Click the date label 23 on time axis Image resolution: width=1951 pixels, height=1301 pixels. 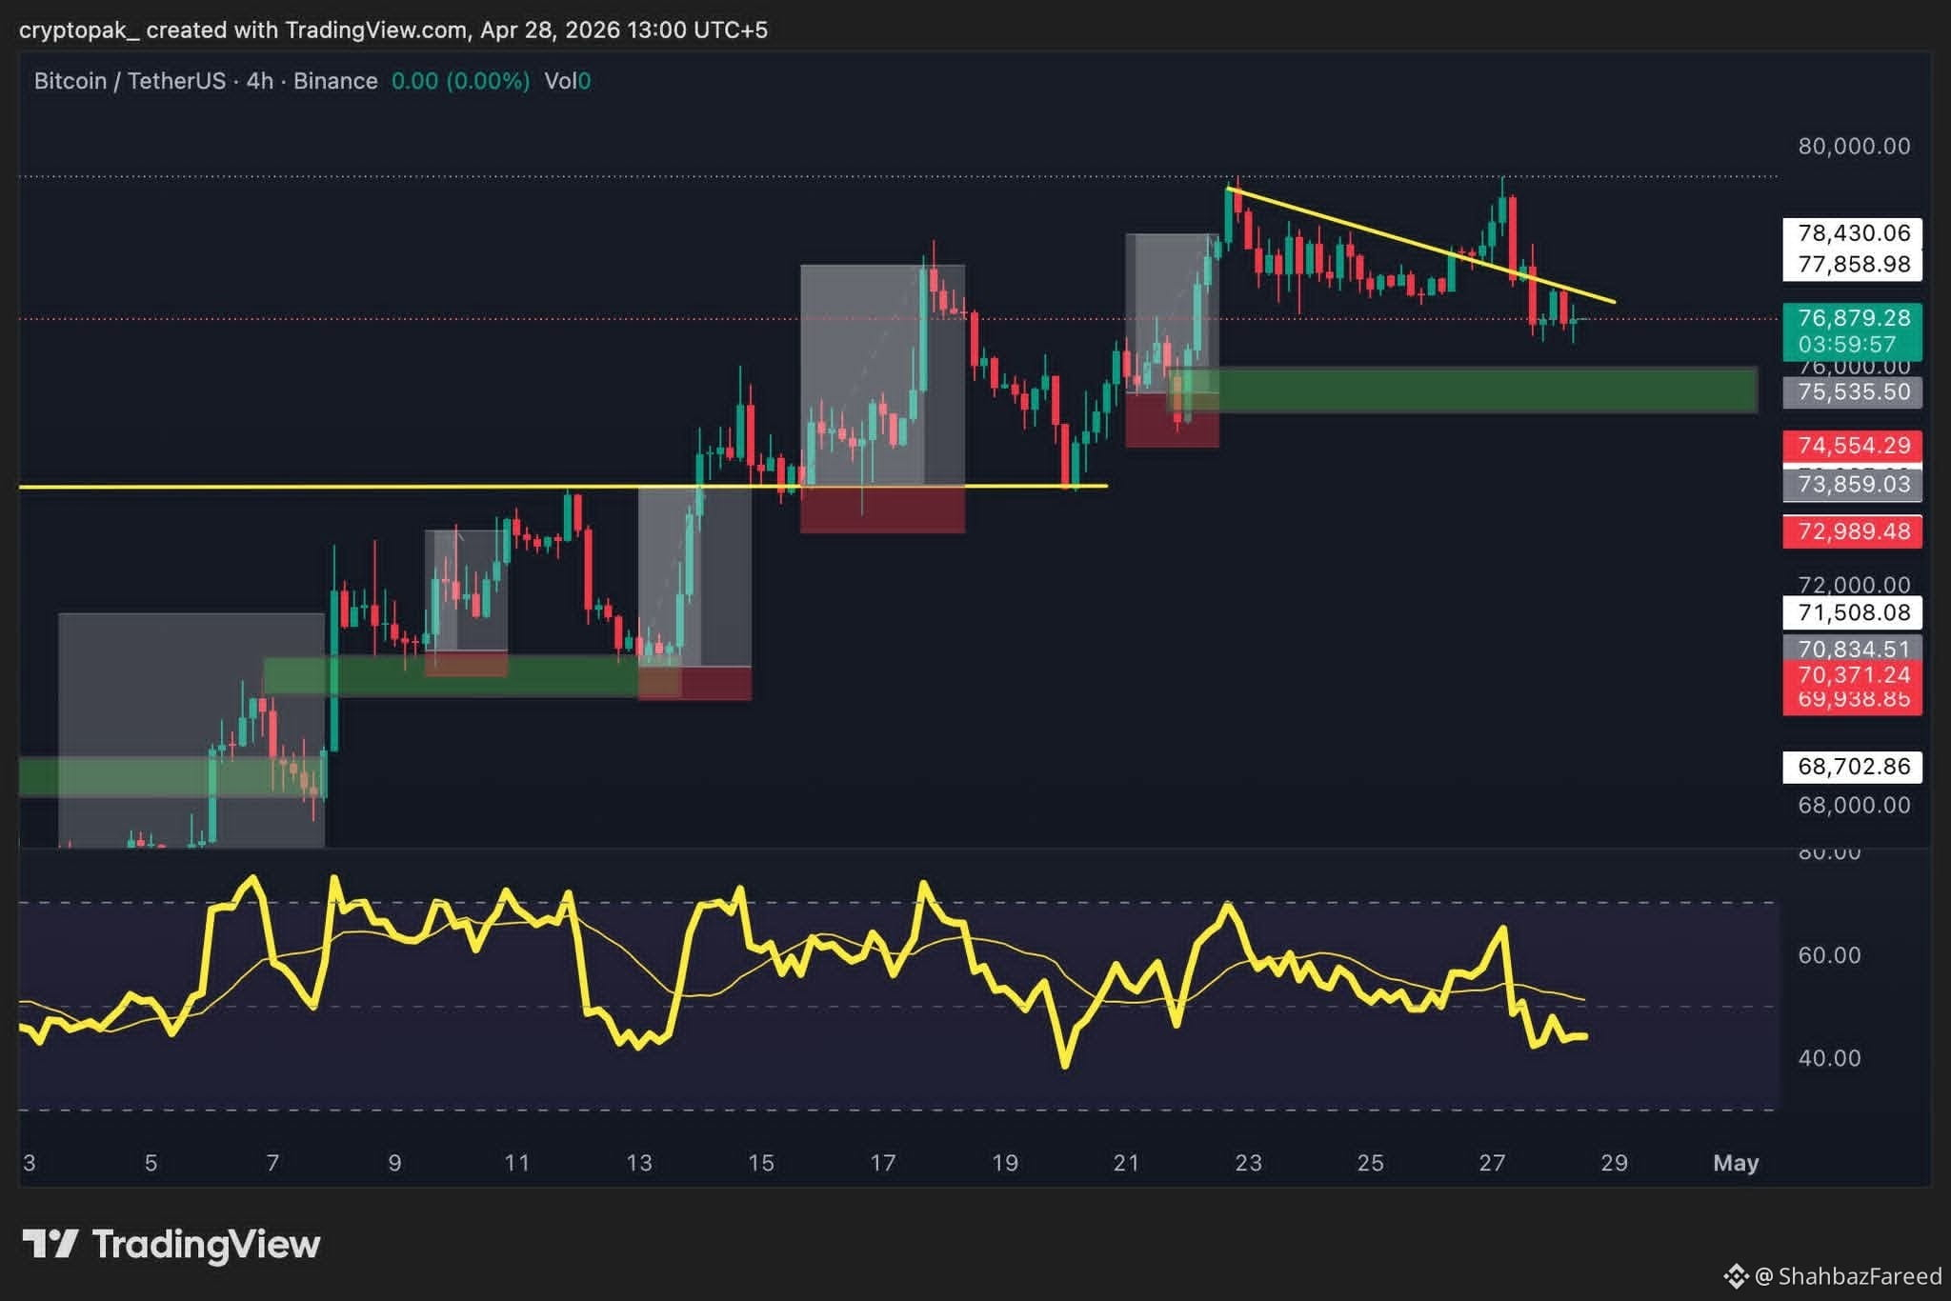tap(1248, 1163)
